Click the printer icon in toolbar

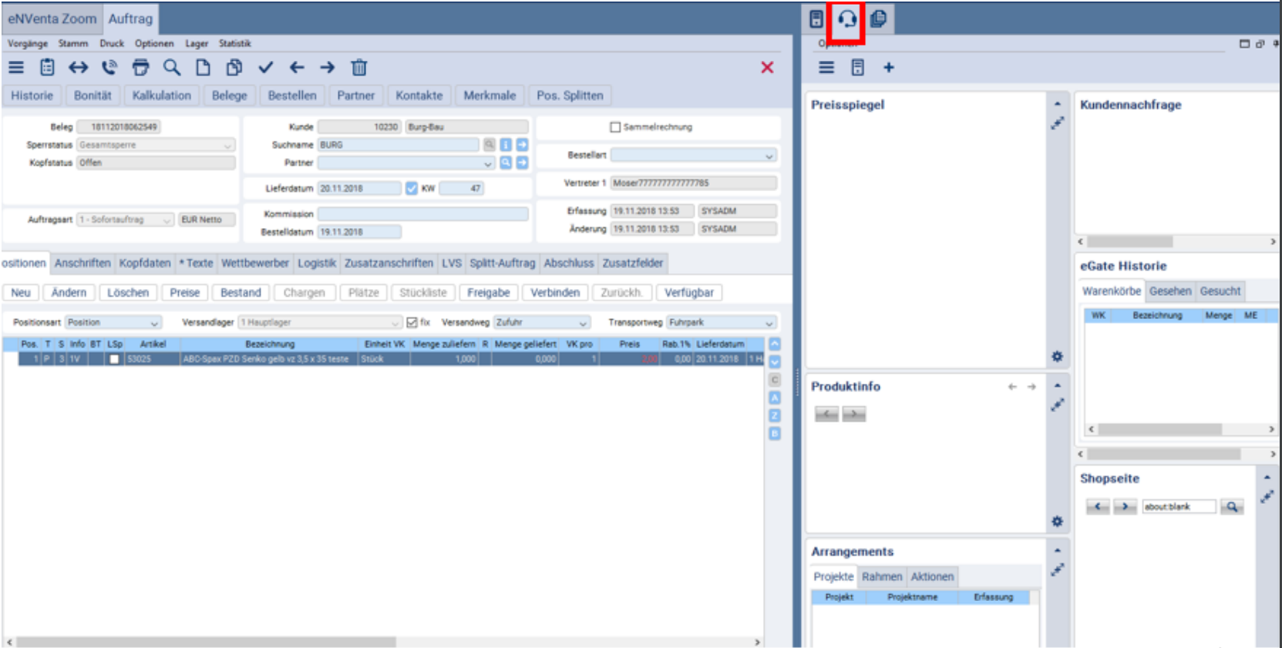point(140,68)
